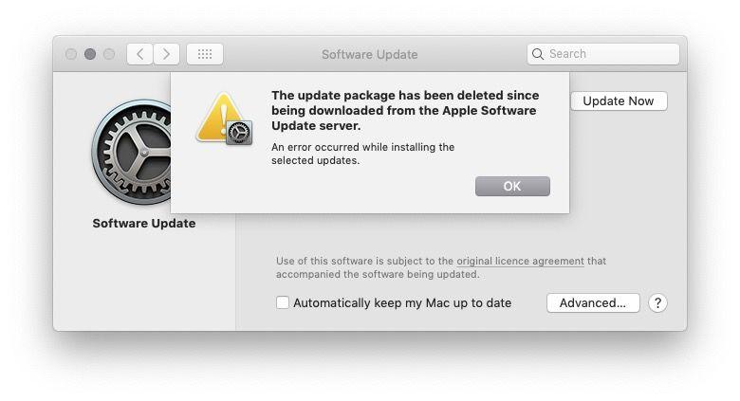Minimize the window with the dark middle button

click(90, 54)
